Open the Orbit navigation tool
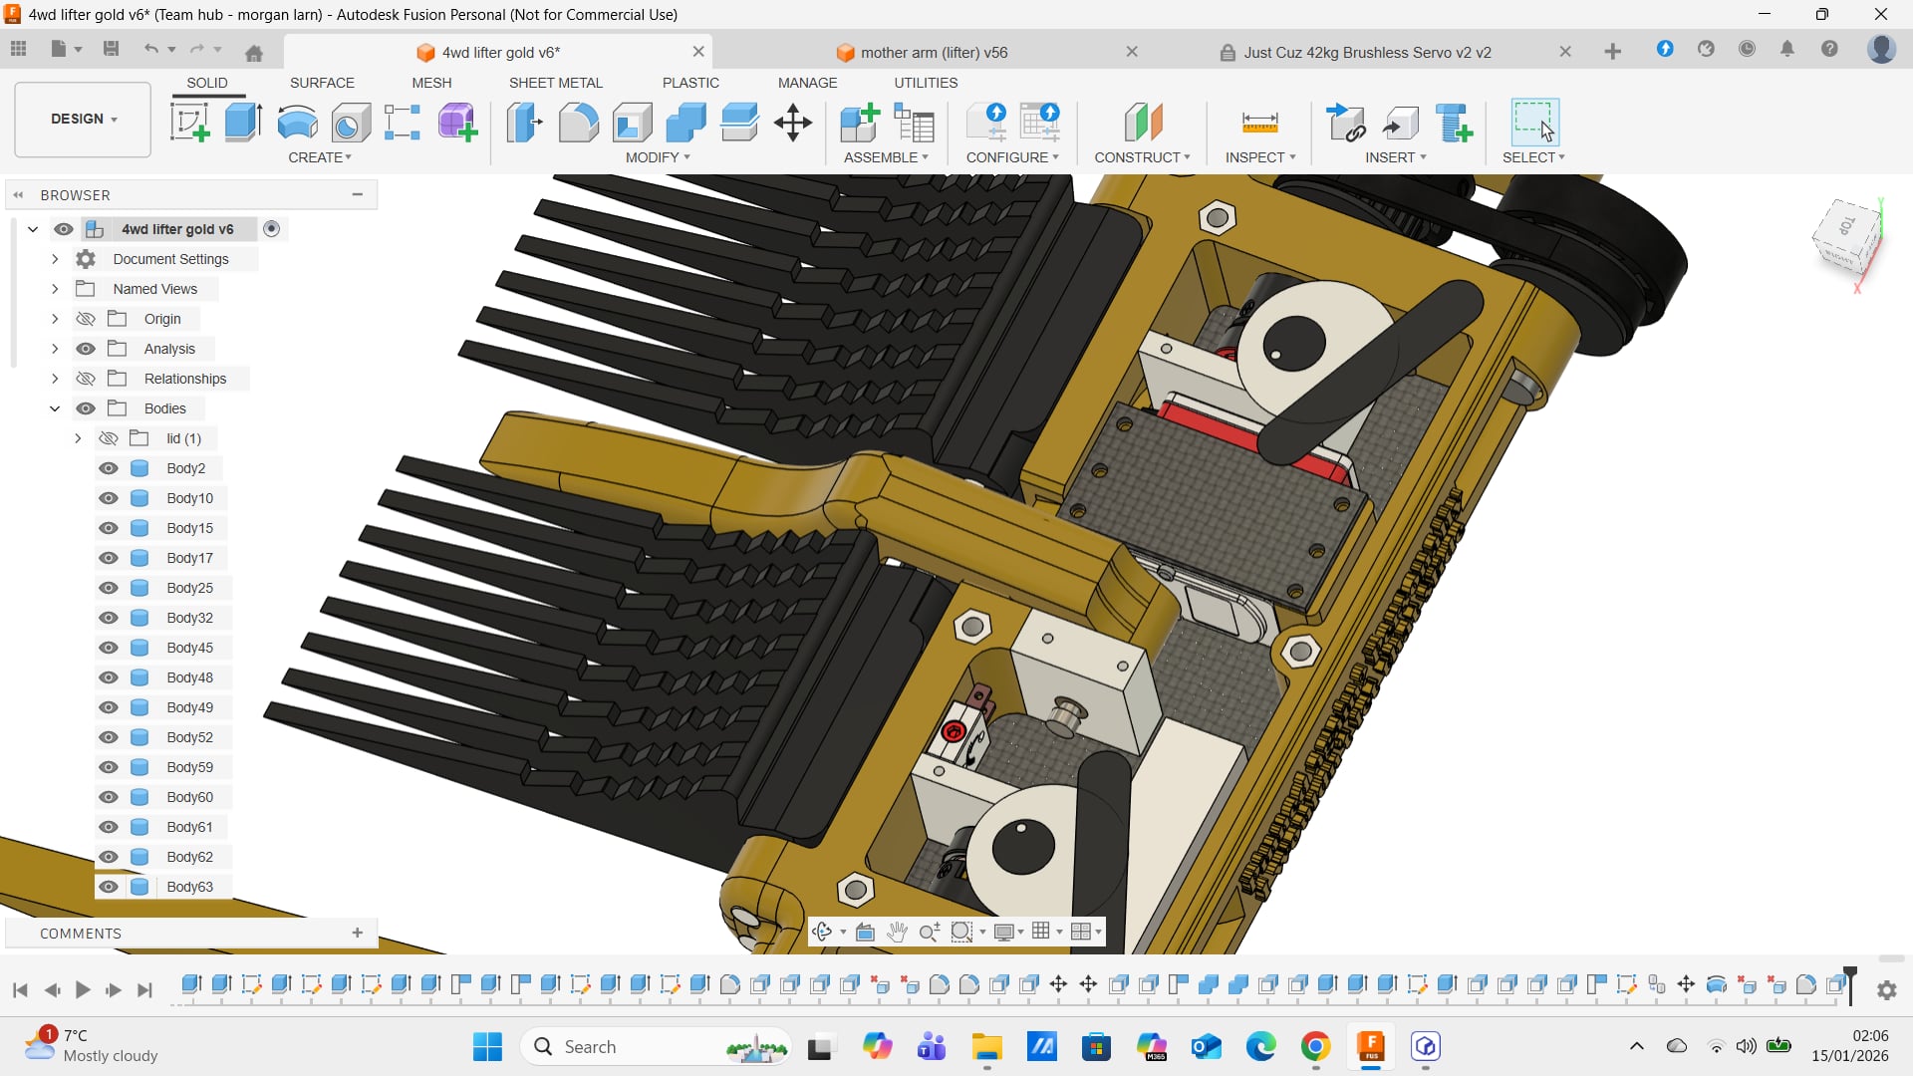This screenshot has height=1076, width=1913. click(x=822, y=932)
